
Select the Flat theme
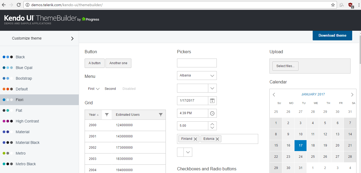[x=39, y=110]
